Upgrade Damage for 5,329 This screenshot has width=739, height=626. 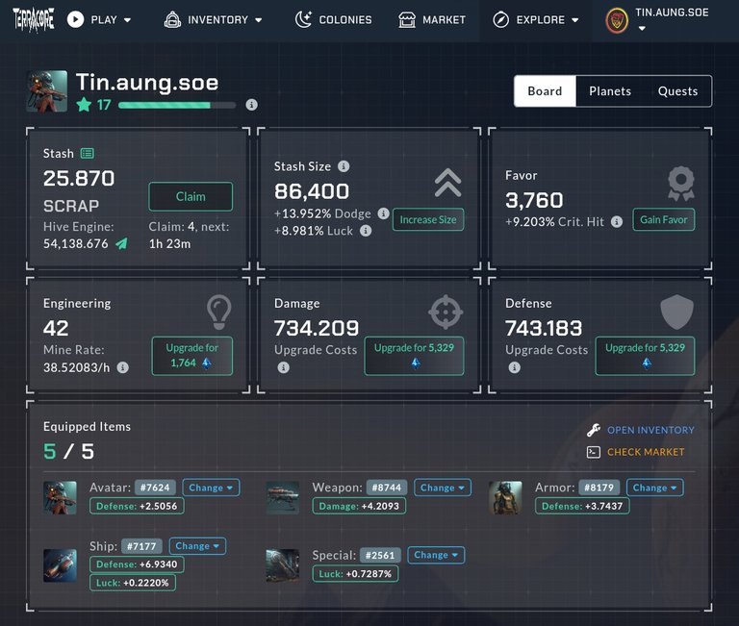[x=414, y=356]
